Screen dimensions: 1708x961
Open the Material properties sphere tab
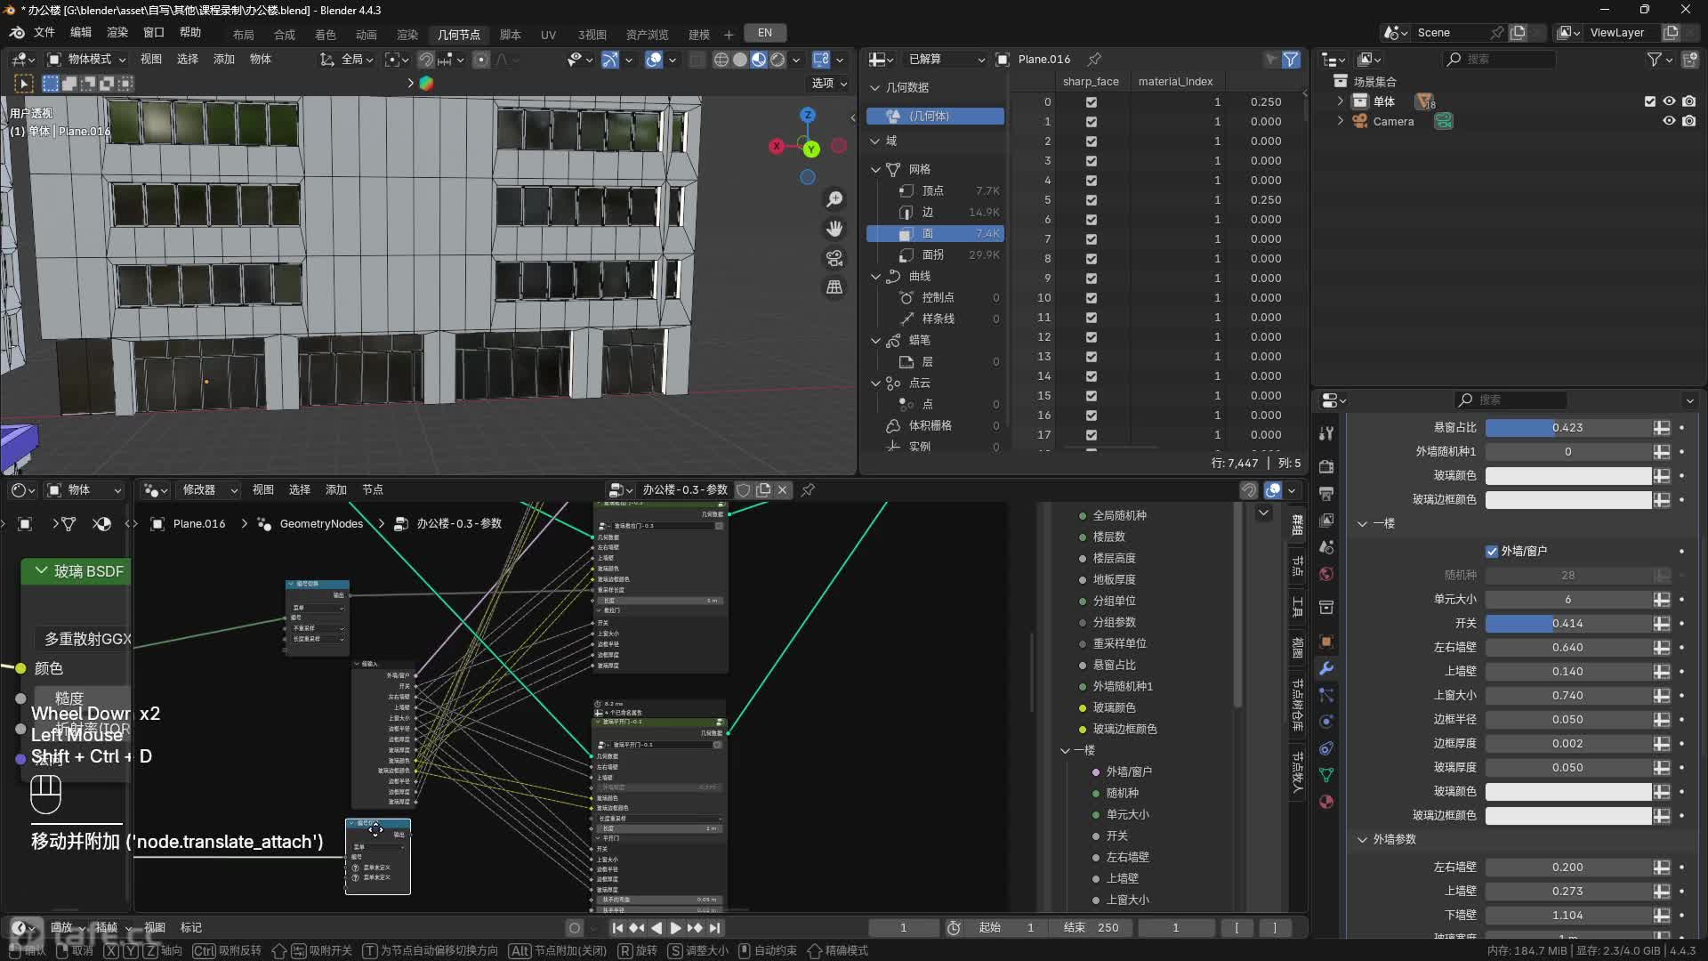click(1326, 802)
